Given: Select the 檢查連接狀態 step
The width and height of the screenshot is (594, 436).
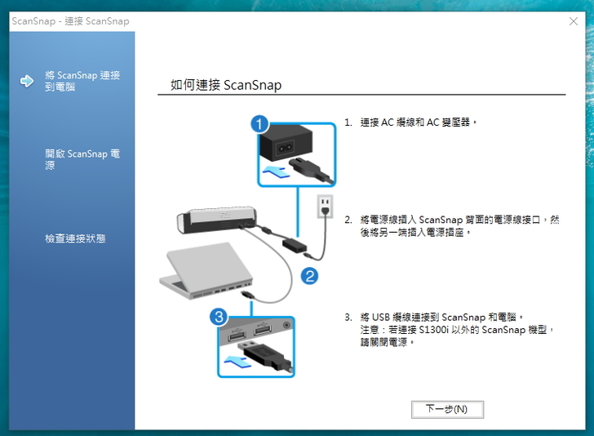Looking at the screenshot, I should pyautogui.click(x=75, y=238).
